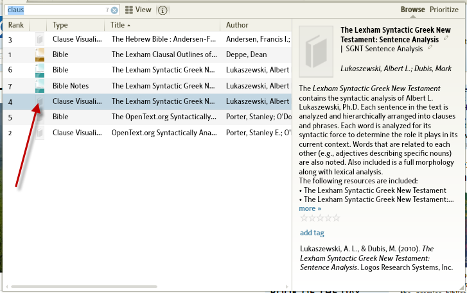
Task: Click the 'add tag' link
Action: [312, 233]
